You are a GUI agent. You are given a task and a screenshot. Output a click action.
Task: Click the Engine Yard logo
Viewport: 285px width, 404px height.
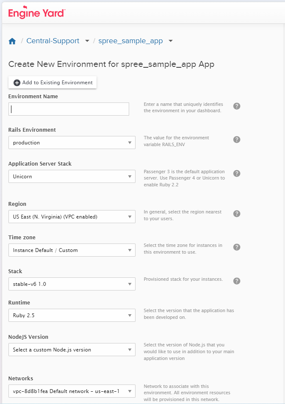tap(36, 13)
